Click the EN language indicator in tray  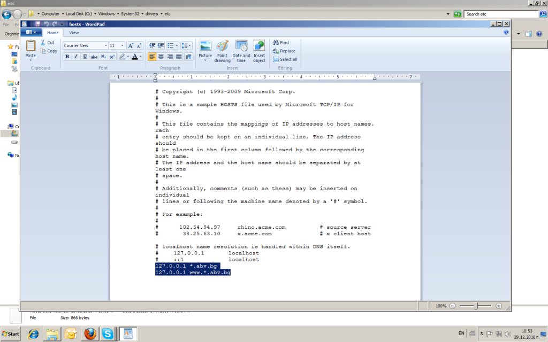click(461, 333)
